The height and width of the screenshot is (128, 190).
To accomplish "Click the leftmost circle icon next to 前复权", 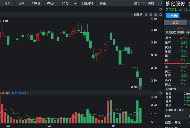I will pyautogui.click(x=146, y=15).
